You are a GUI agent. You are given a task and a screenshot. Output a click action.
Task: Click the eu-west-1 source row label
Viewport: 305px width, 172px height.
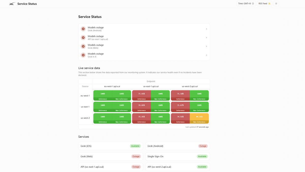click(85, 96)
